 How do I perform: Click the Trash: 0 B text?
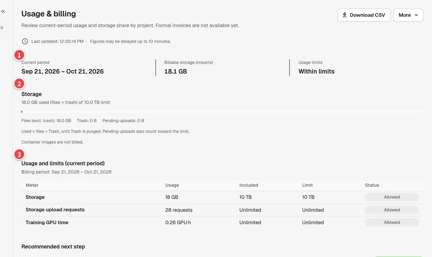coord(87,121)
